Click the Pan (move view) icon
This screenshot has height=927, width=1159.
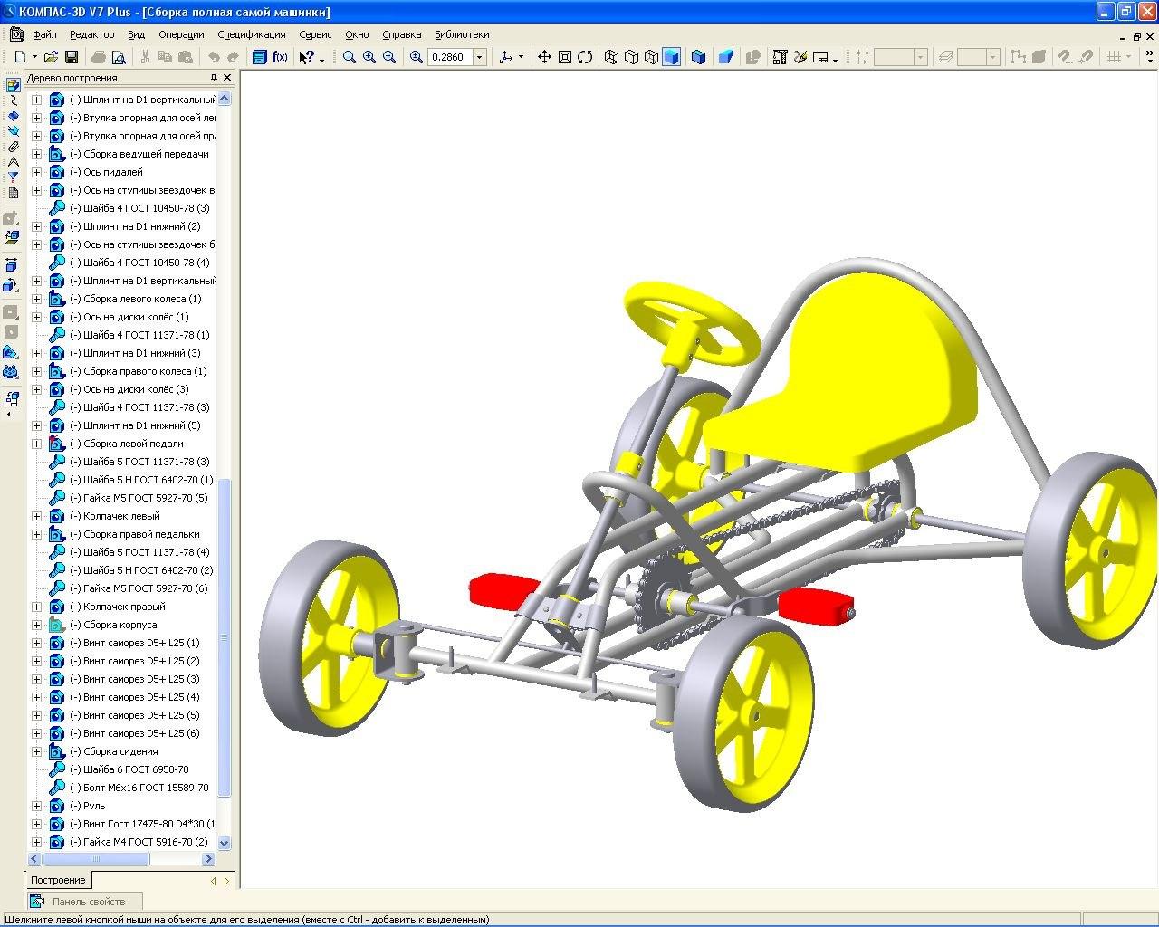coord(544,57)
